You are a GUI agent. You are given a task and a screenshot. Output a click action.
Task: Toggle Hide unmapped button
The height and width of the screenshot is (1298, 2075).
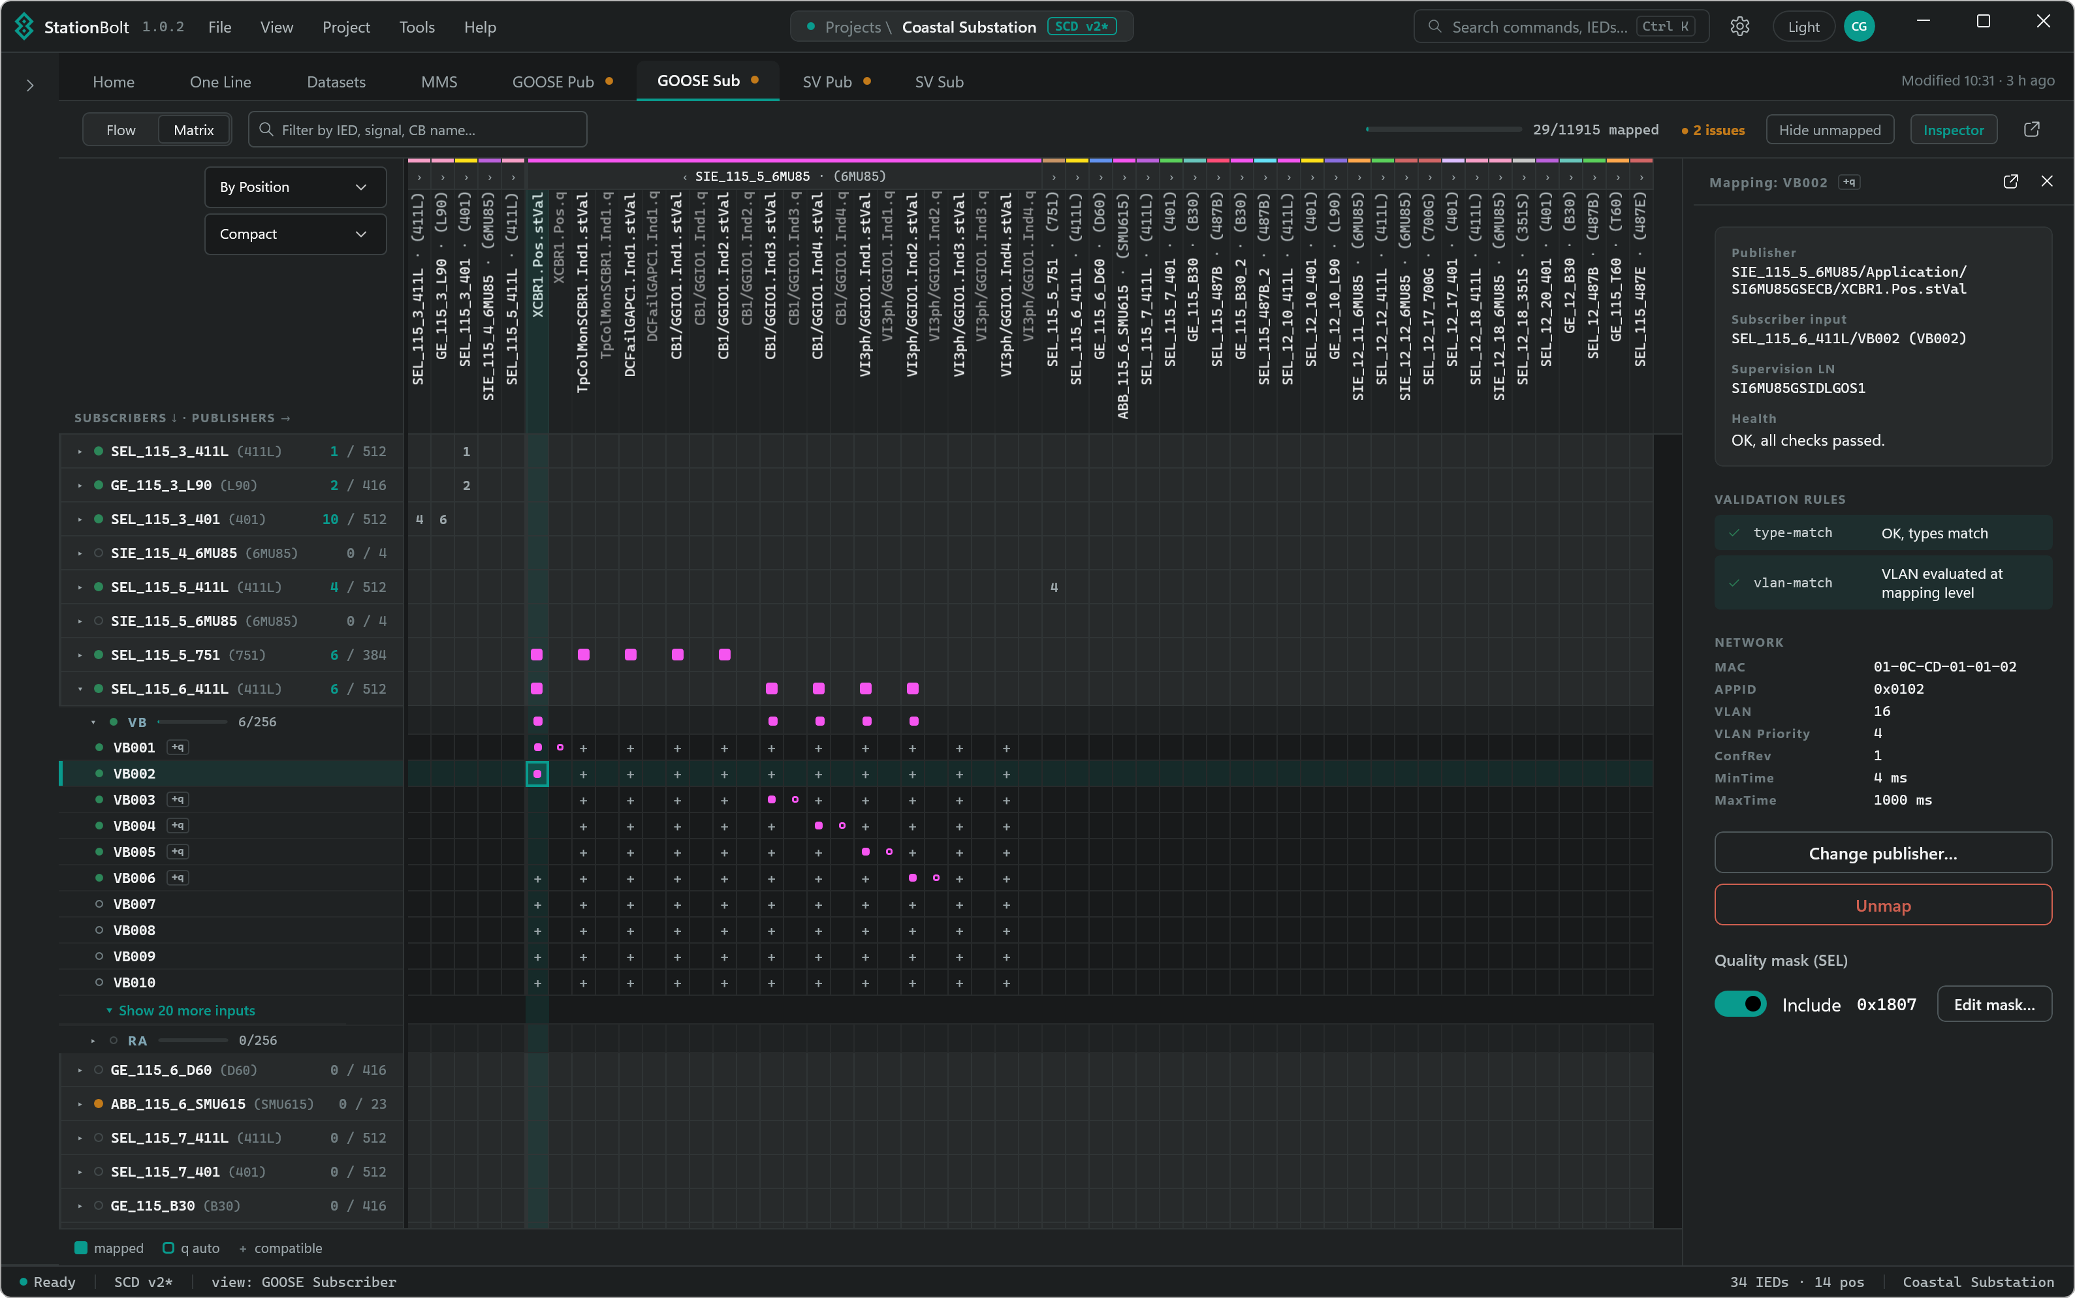(1829, 130)
